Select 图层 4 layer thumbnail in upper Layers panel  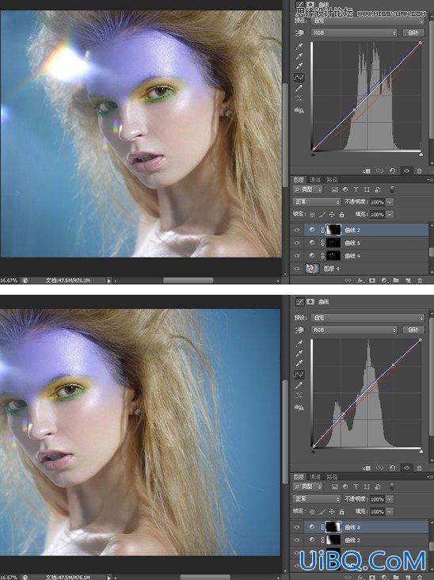312,269
